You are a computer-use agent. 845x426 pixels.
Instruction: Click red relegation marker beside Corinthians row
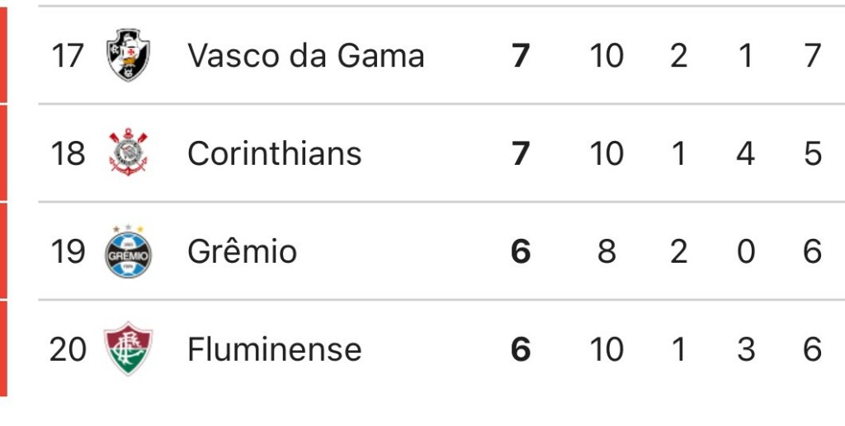coord(3,152)
